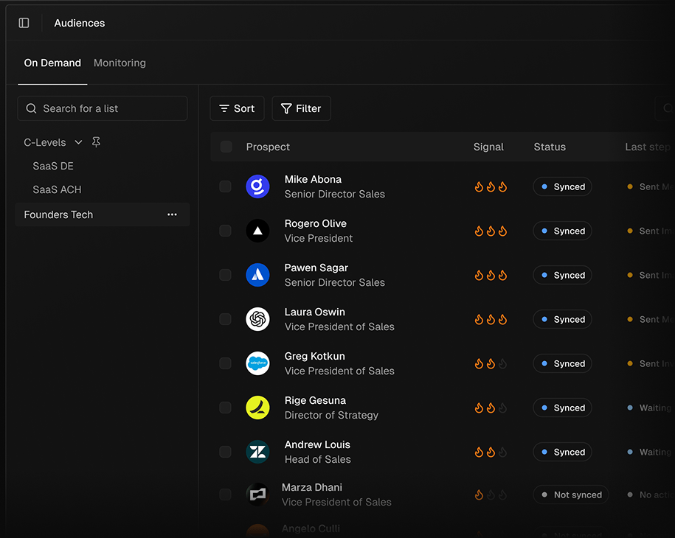Switch to the Monitoring tab
The width and height of the screenshot is (675, 538).
point(120,63)
